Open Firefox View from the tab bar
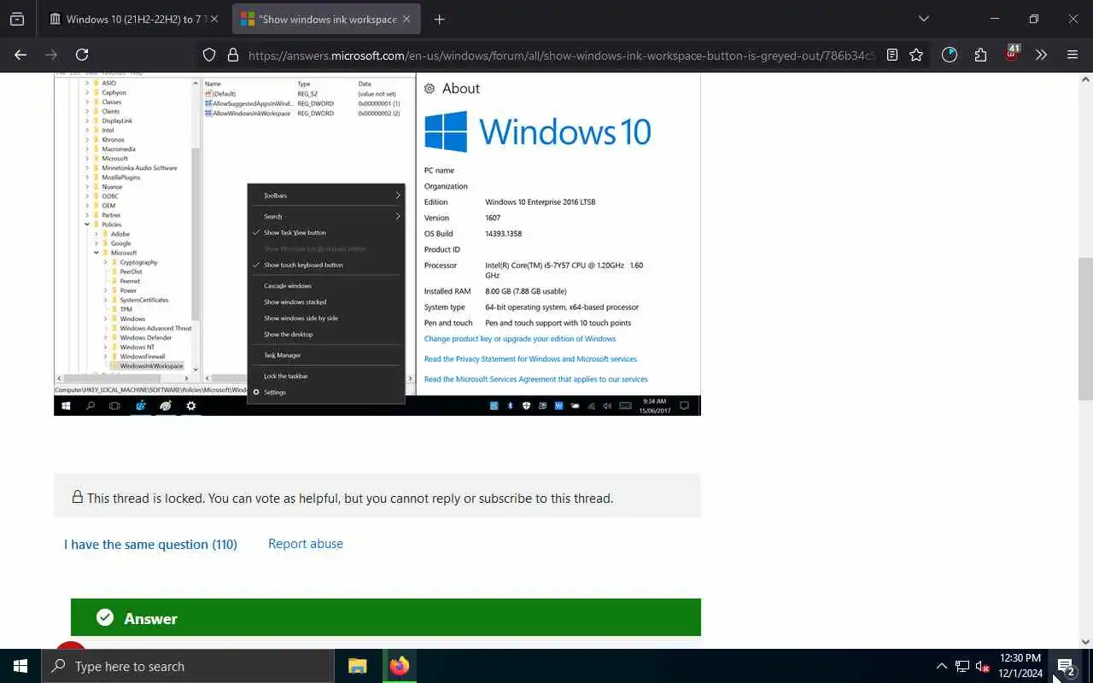1093x683 pixels. (x=17, y=19)
